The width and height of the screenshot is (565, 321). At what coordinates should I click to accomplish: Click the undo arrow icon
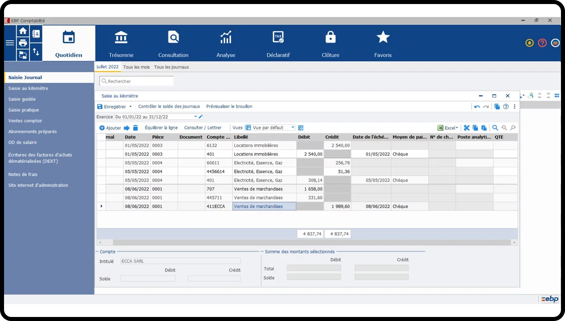click(x=477, y=107)
